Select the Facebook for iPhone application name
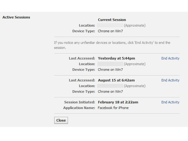The height and width of the screenshot is (141, 188). (113, 108)
